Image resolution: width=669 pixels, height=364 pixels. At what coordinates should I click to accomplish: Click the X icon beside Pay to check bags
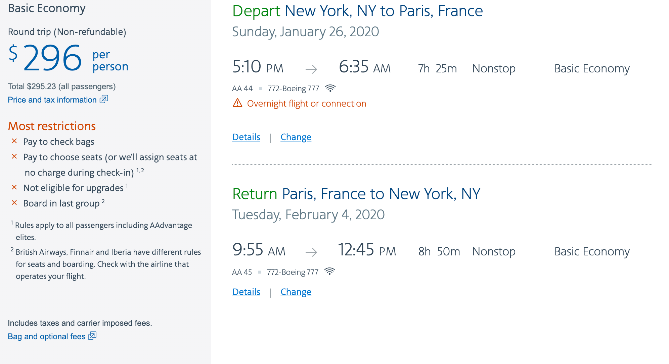[14, 141]
